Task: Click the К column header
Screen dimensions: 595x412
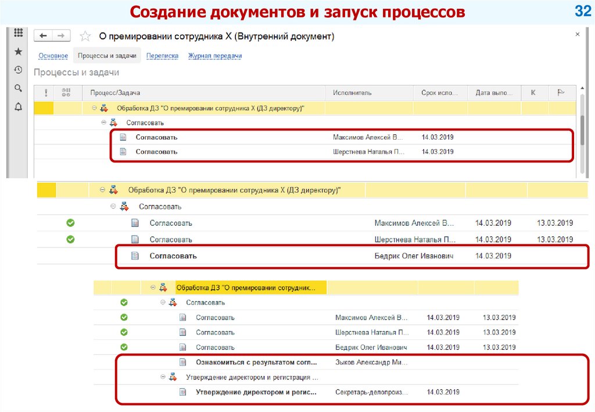Action: tap(533, 93)
